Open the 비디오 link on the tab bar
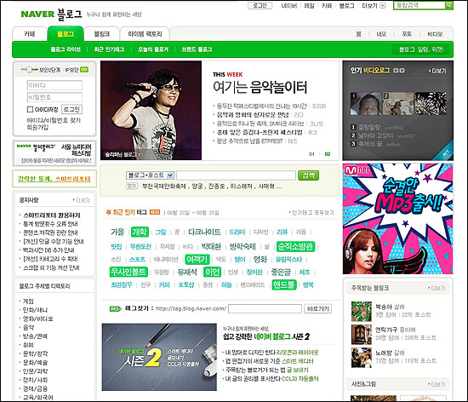The image size is (468, 402). [435, 34]
